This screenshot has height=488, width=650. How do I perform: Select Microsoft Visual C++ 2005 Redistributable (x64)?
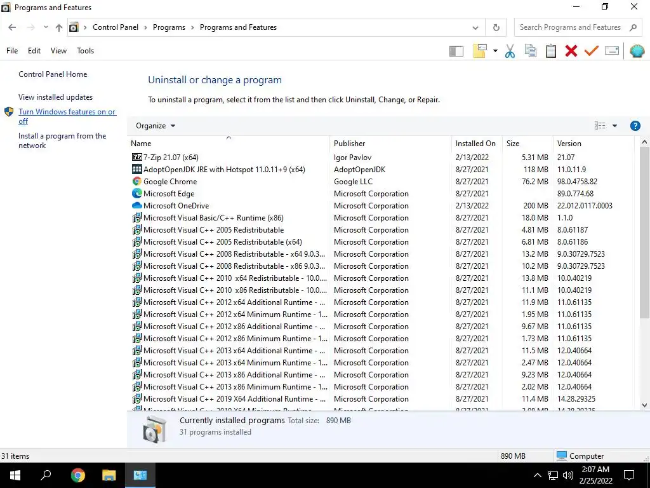click(x=223, y=242)
